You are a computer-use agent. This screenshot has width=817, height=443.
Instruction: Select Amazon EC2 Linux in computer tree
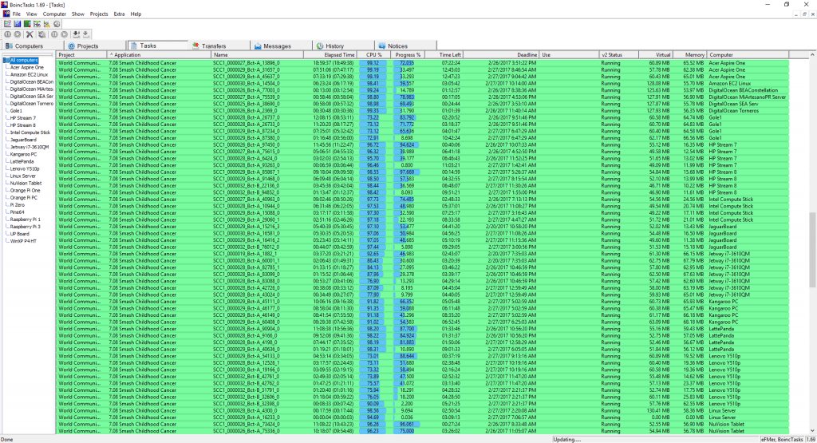pos(30,74)
